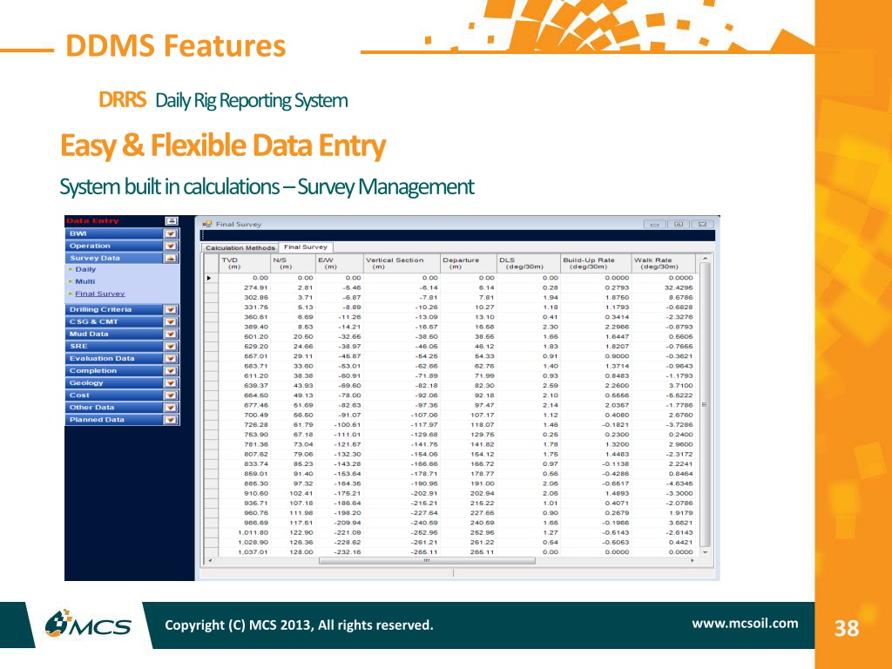Open the Final Survey link
Viewport: 892px width, 669px height.
coord(100,294)
